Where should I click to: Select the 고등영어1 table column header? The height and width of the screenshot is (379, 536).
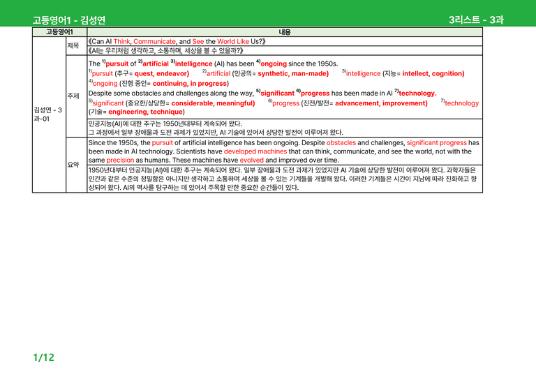point(59,32)
